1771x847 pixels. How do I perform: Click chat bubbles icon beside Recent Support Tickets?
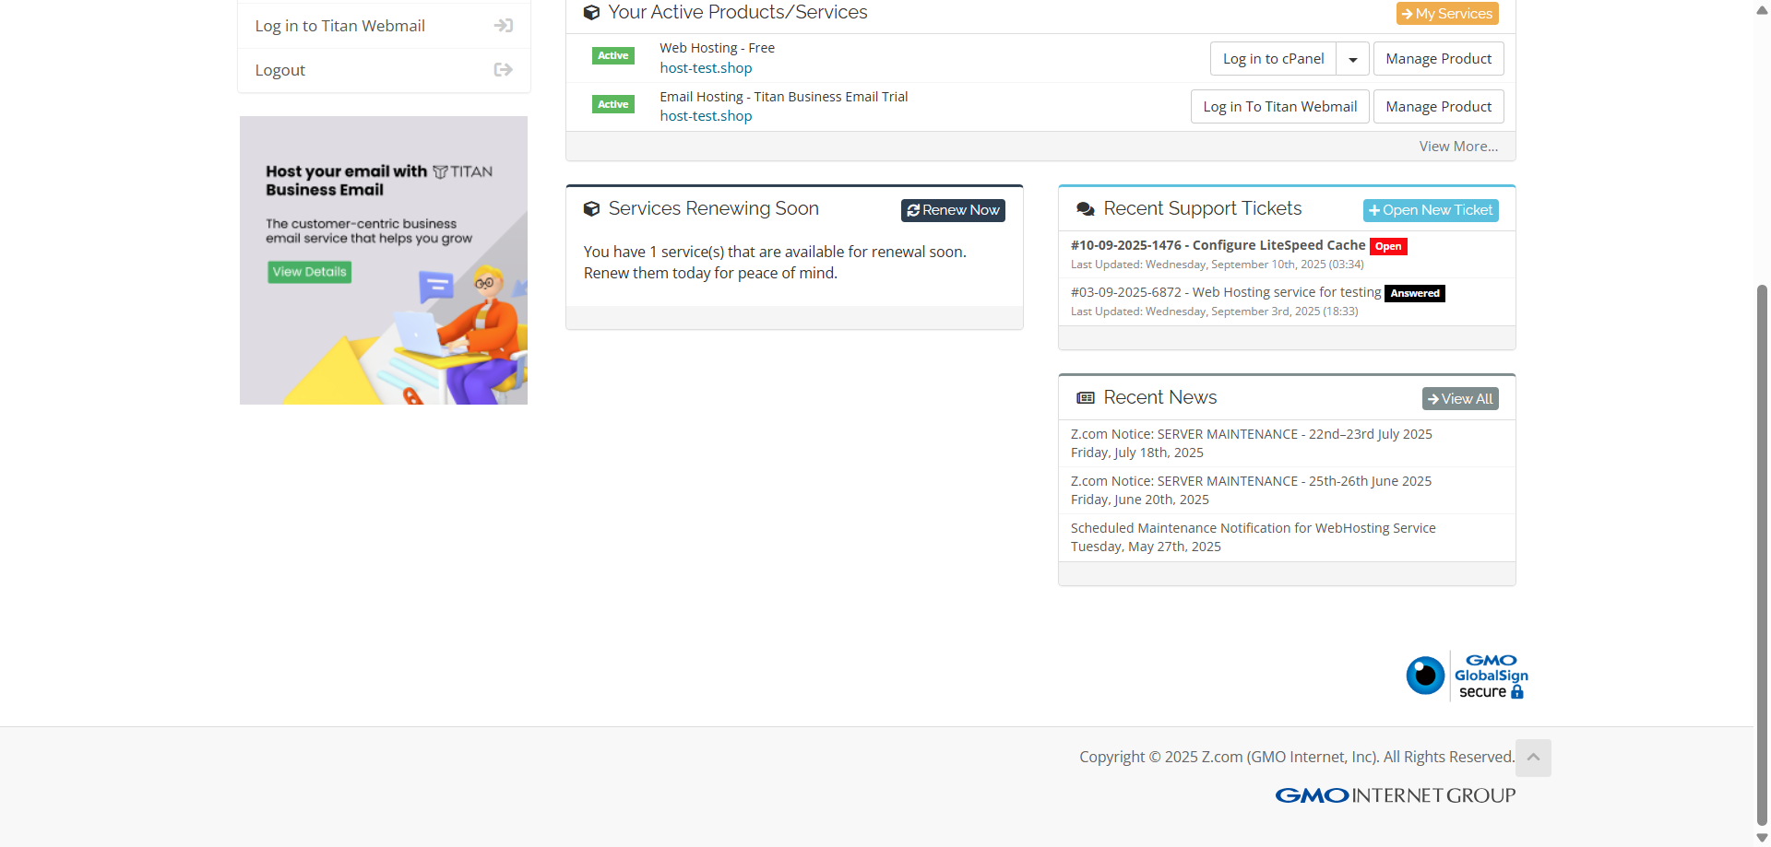coord(1086,209)
